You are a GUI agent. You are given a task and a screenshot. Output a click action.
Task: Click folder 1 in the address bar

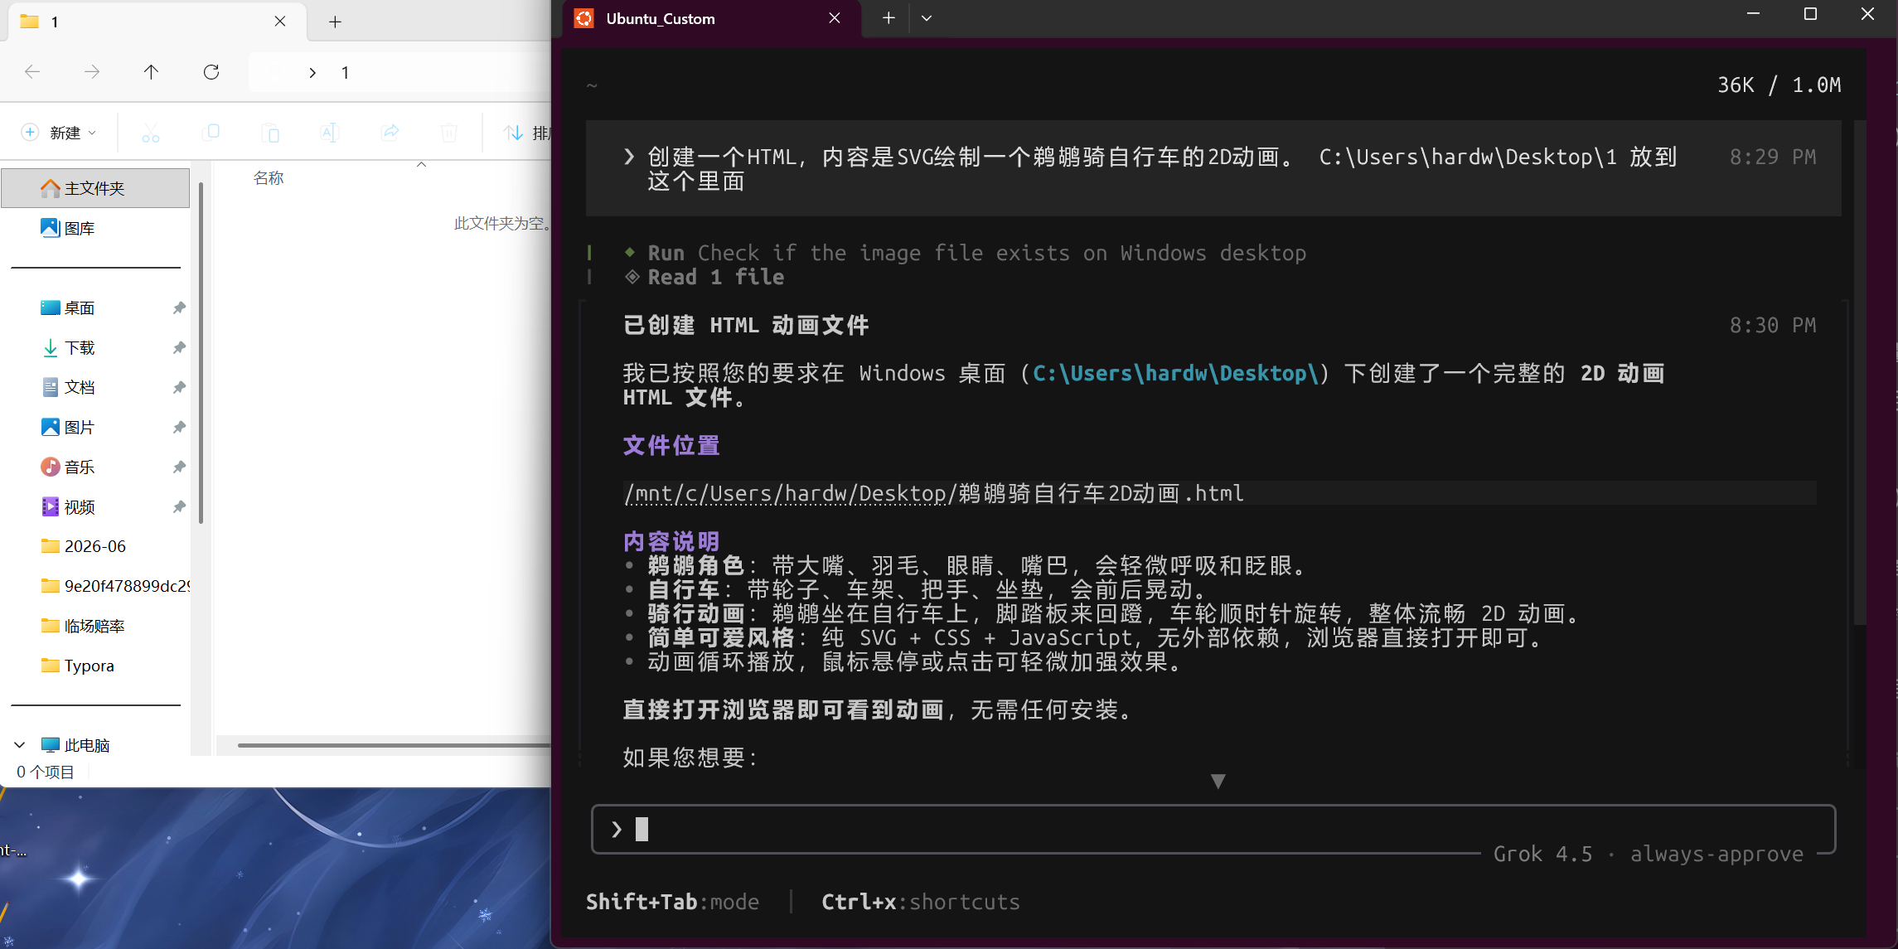(x=345, y=73)
